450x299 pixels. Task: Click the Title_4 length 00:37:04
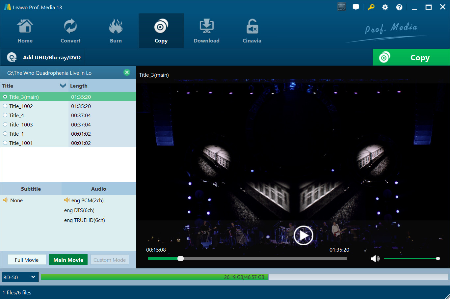click(81, 115)
